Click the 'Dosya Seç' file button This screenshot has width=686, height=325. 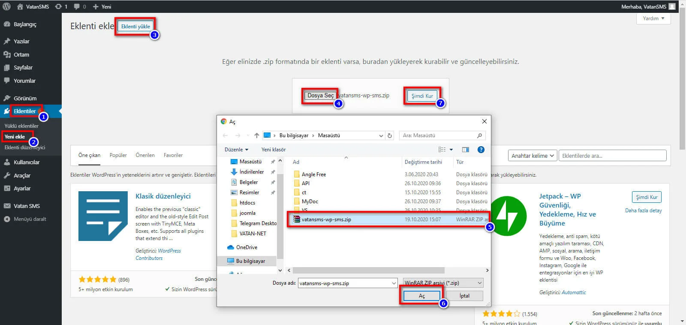(320, 95)
